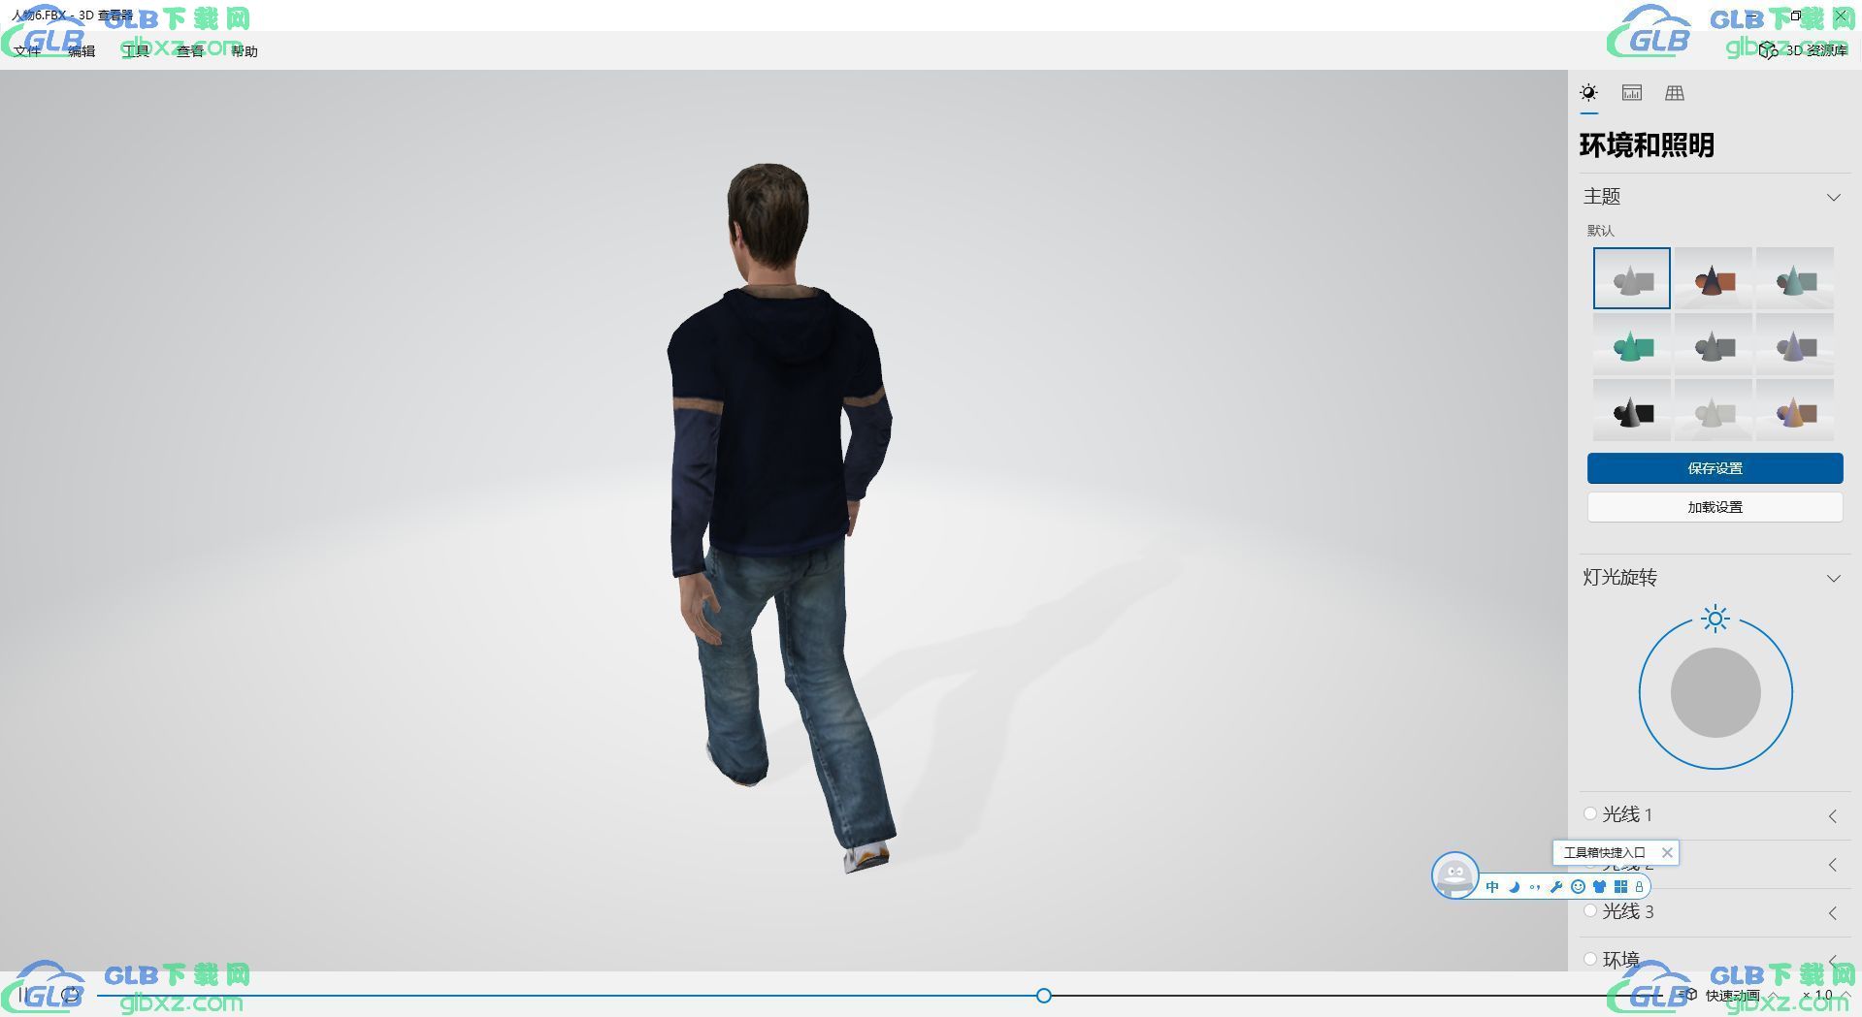Select the orange-purple sunset theme thumbnail
The width and height of the screenshot is (1862, 1017).
click(1795, 410)
